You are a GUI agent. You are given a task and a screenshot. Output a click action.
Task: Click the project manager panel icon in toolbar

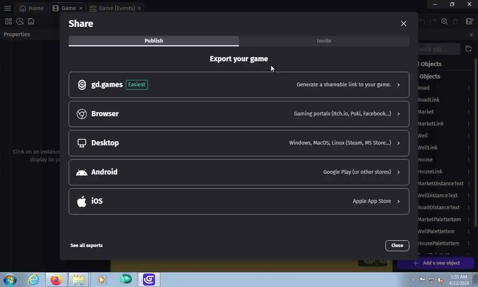(x=9, y=22)
